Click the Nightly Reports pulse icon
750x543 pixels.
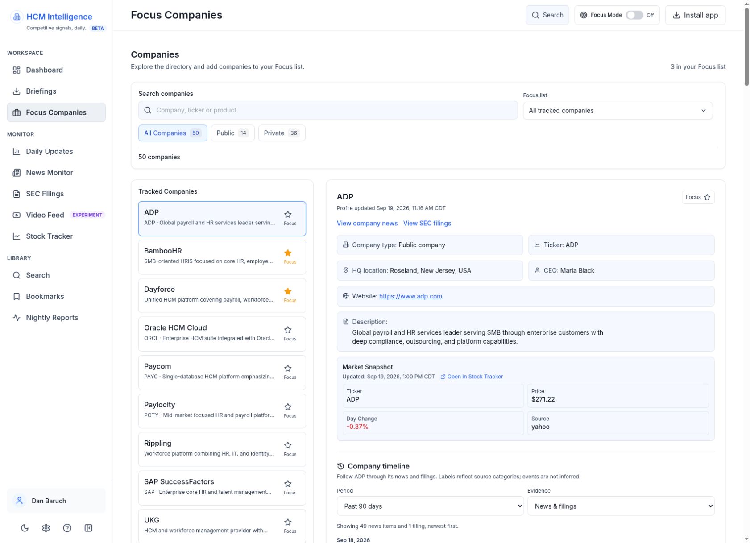click(17, 318)
